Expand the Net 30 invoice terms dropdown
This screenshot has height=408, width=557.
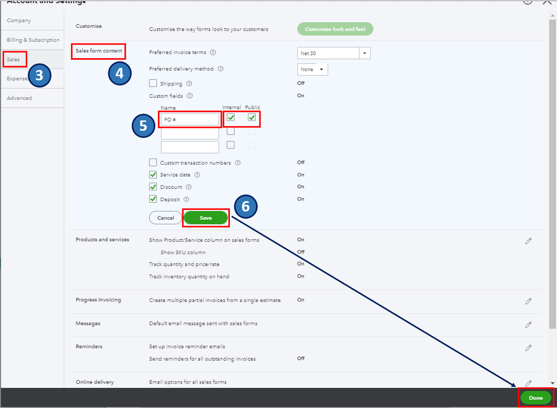click(x=334, y=53)
